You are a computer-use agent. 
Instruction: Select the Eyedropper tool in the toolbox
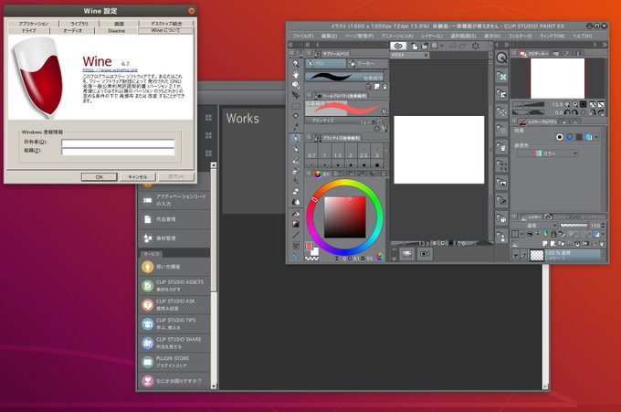(296, 127)
